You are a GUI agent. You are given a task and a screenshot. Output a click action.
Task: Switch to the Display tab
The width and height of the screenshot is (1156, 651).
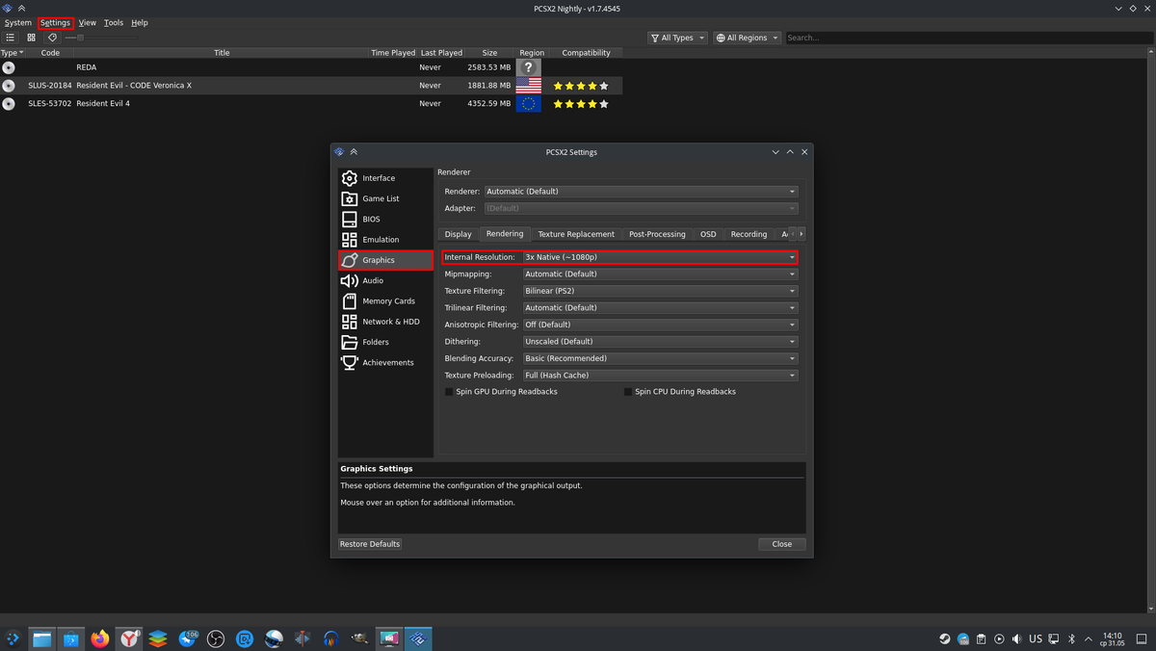point(459,234)
